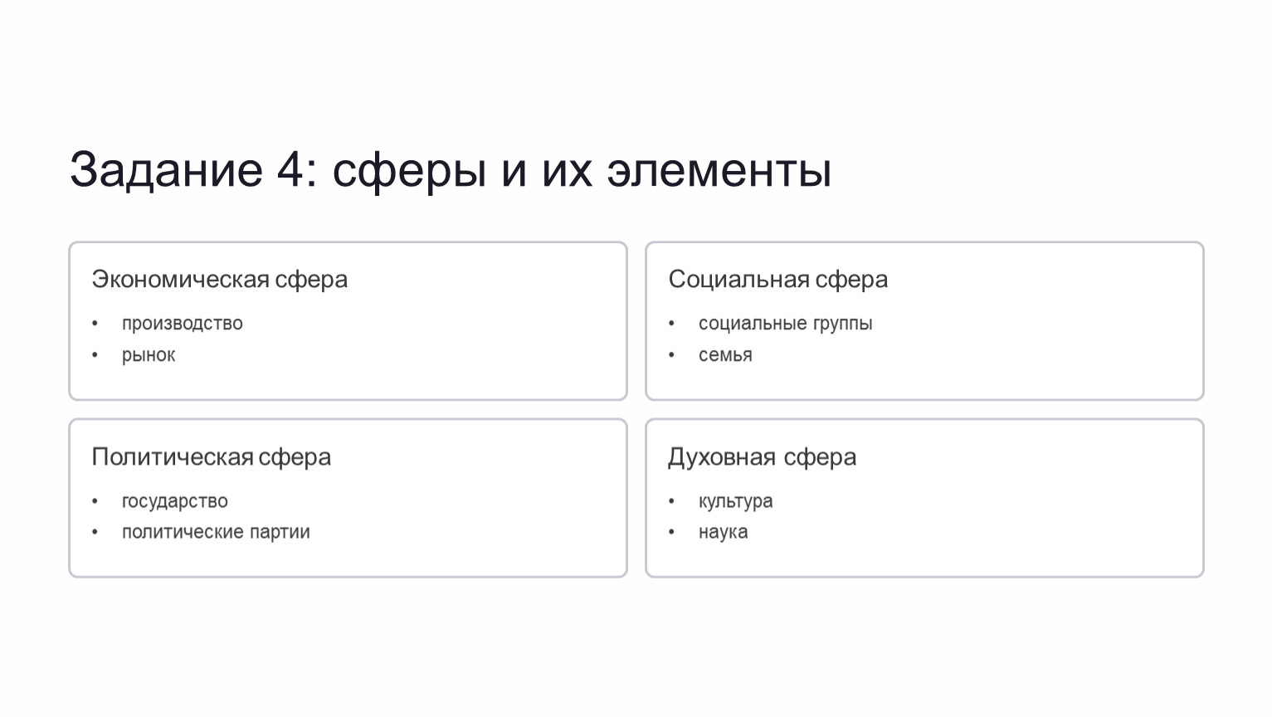This screenshot has width=1272, height=717.
Task: Select the 'социальные группы' bullet item
Action: coord(786,324)
